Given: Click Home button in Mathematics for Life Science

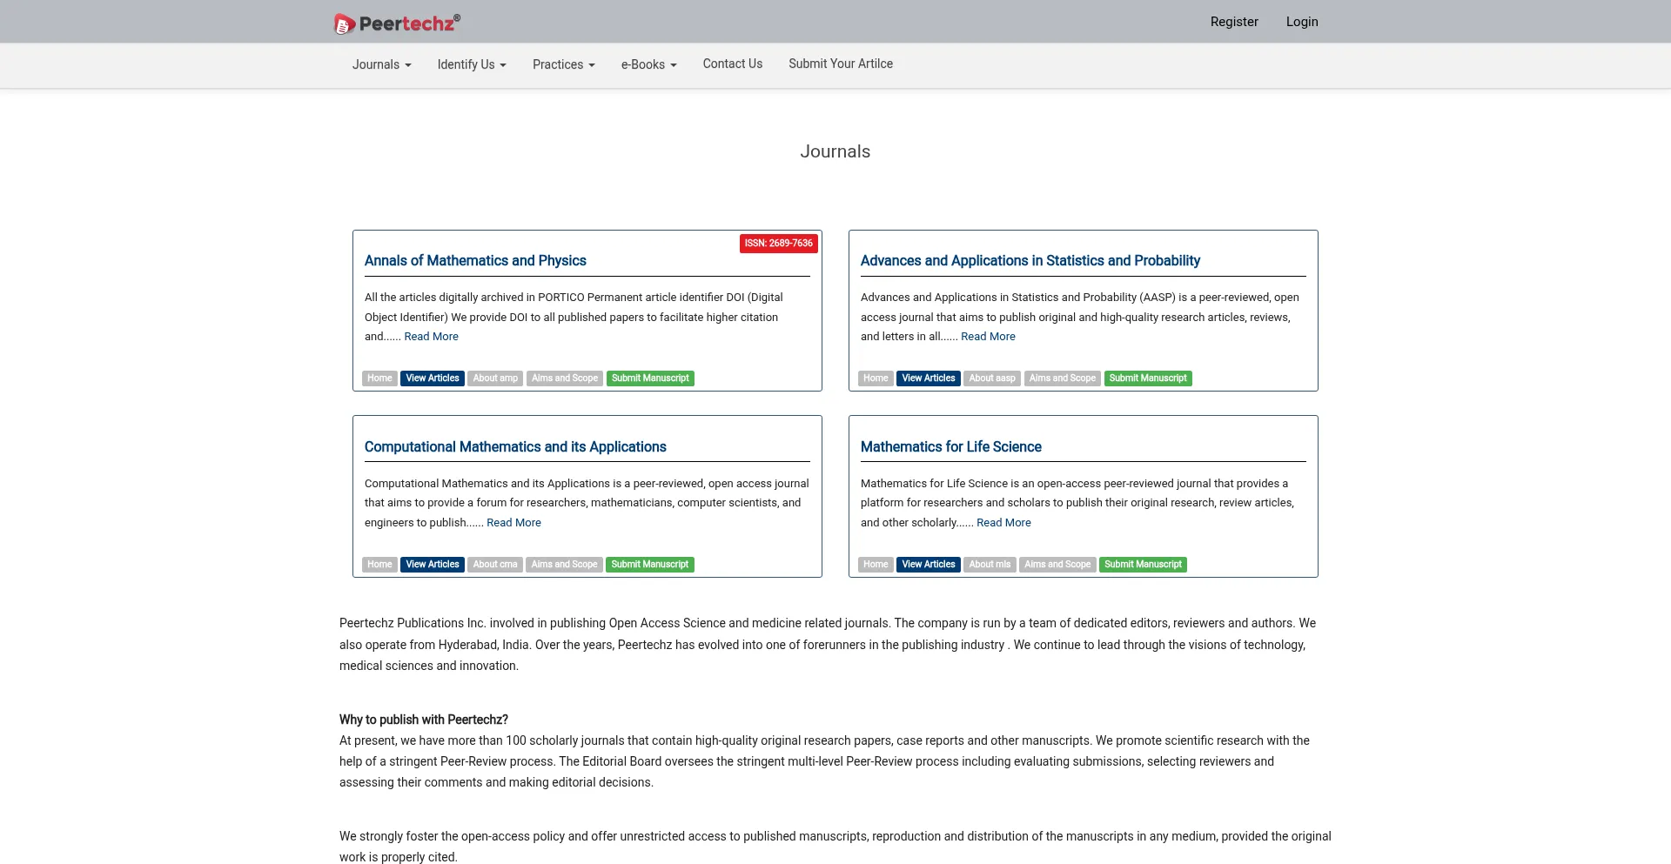Looking at the screenshot, I should [x=876, y=565].
